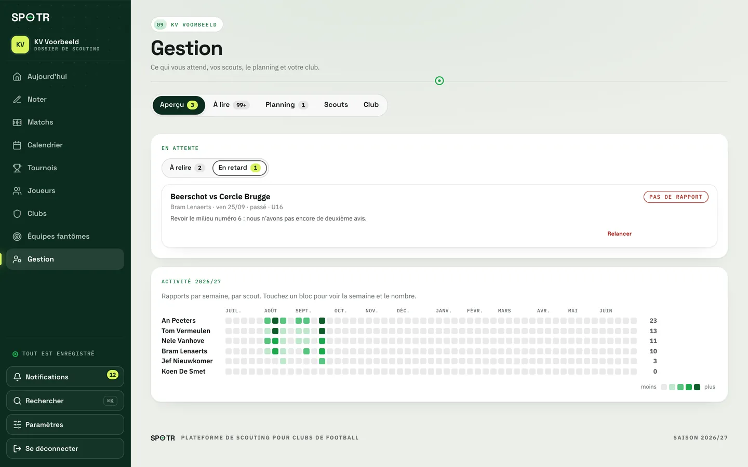This screenshot has height=467, width=748.
Task: Click the KV club avatar badge
Action: tap(20, 45)
